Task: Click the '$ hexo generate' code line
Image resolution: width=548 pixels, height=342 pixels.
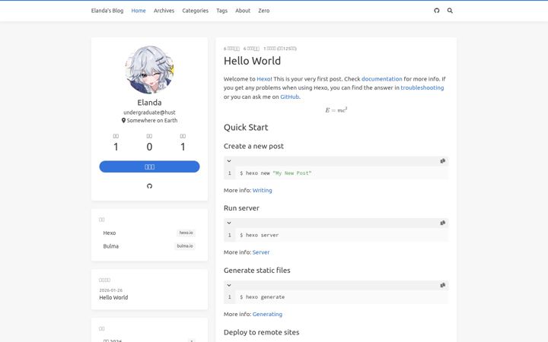Action: 262,297
